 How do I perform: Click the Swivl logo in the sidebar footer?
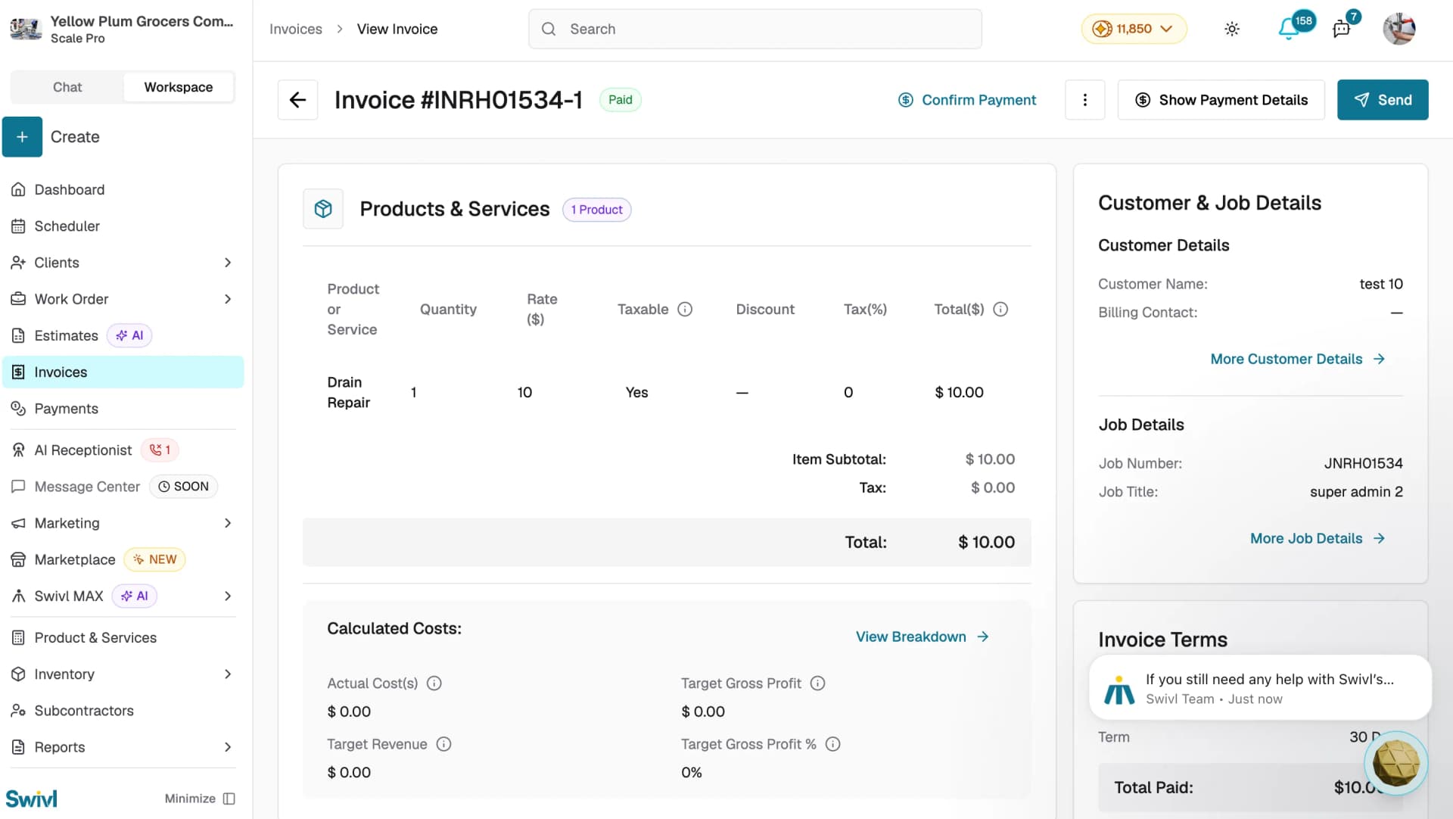coord(31,799)
